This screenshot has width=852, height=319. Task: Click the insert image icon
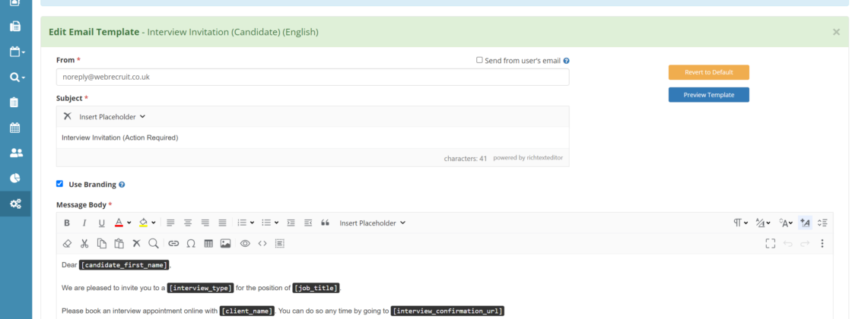[x=225, y=244]
